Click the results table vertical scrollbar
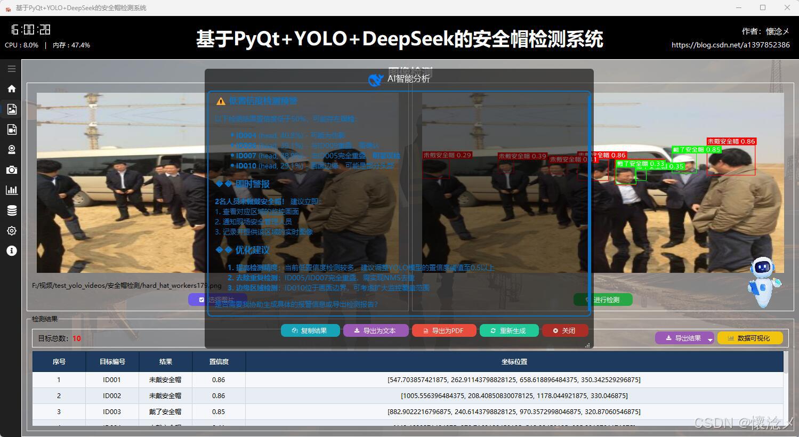 coord(786,388)
